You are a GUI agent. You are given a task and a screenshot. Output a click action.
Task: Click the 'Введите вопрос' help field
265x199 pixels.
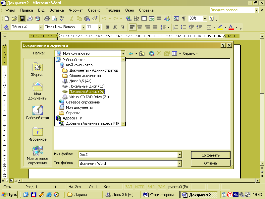[x=232, y=10]
